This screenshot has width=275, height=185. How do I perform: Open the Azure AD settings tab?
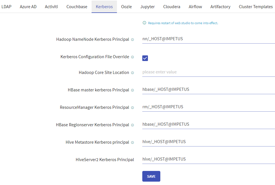[28, 6]
